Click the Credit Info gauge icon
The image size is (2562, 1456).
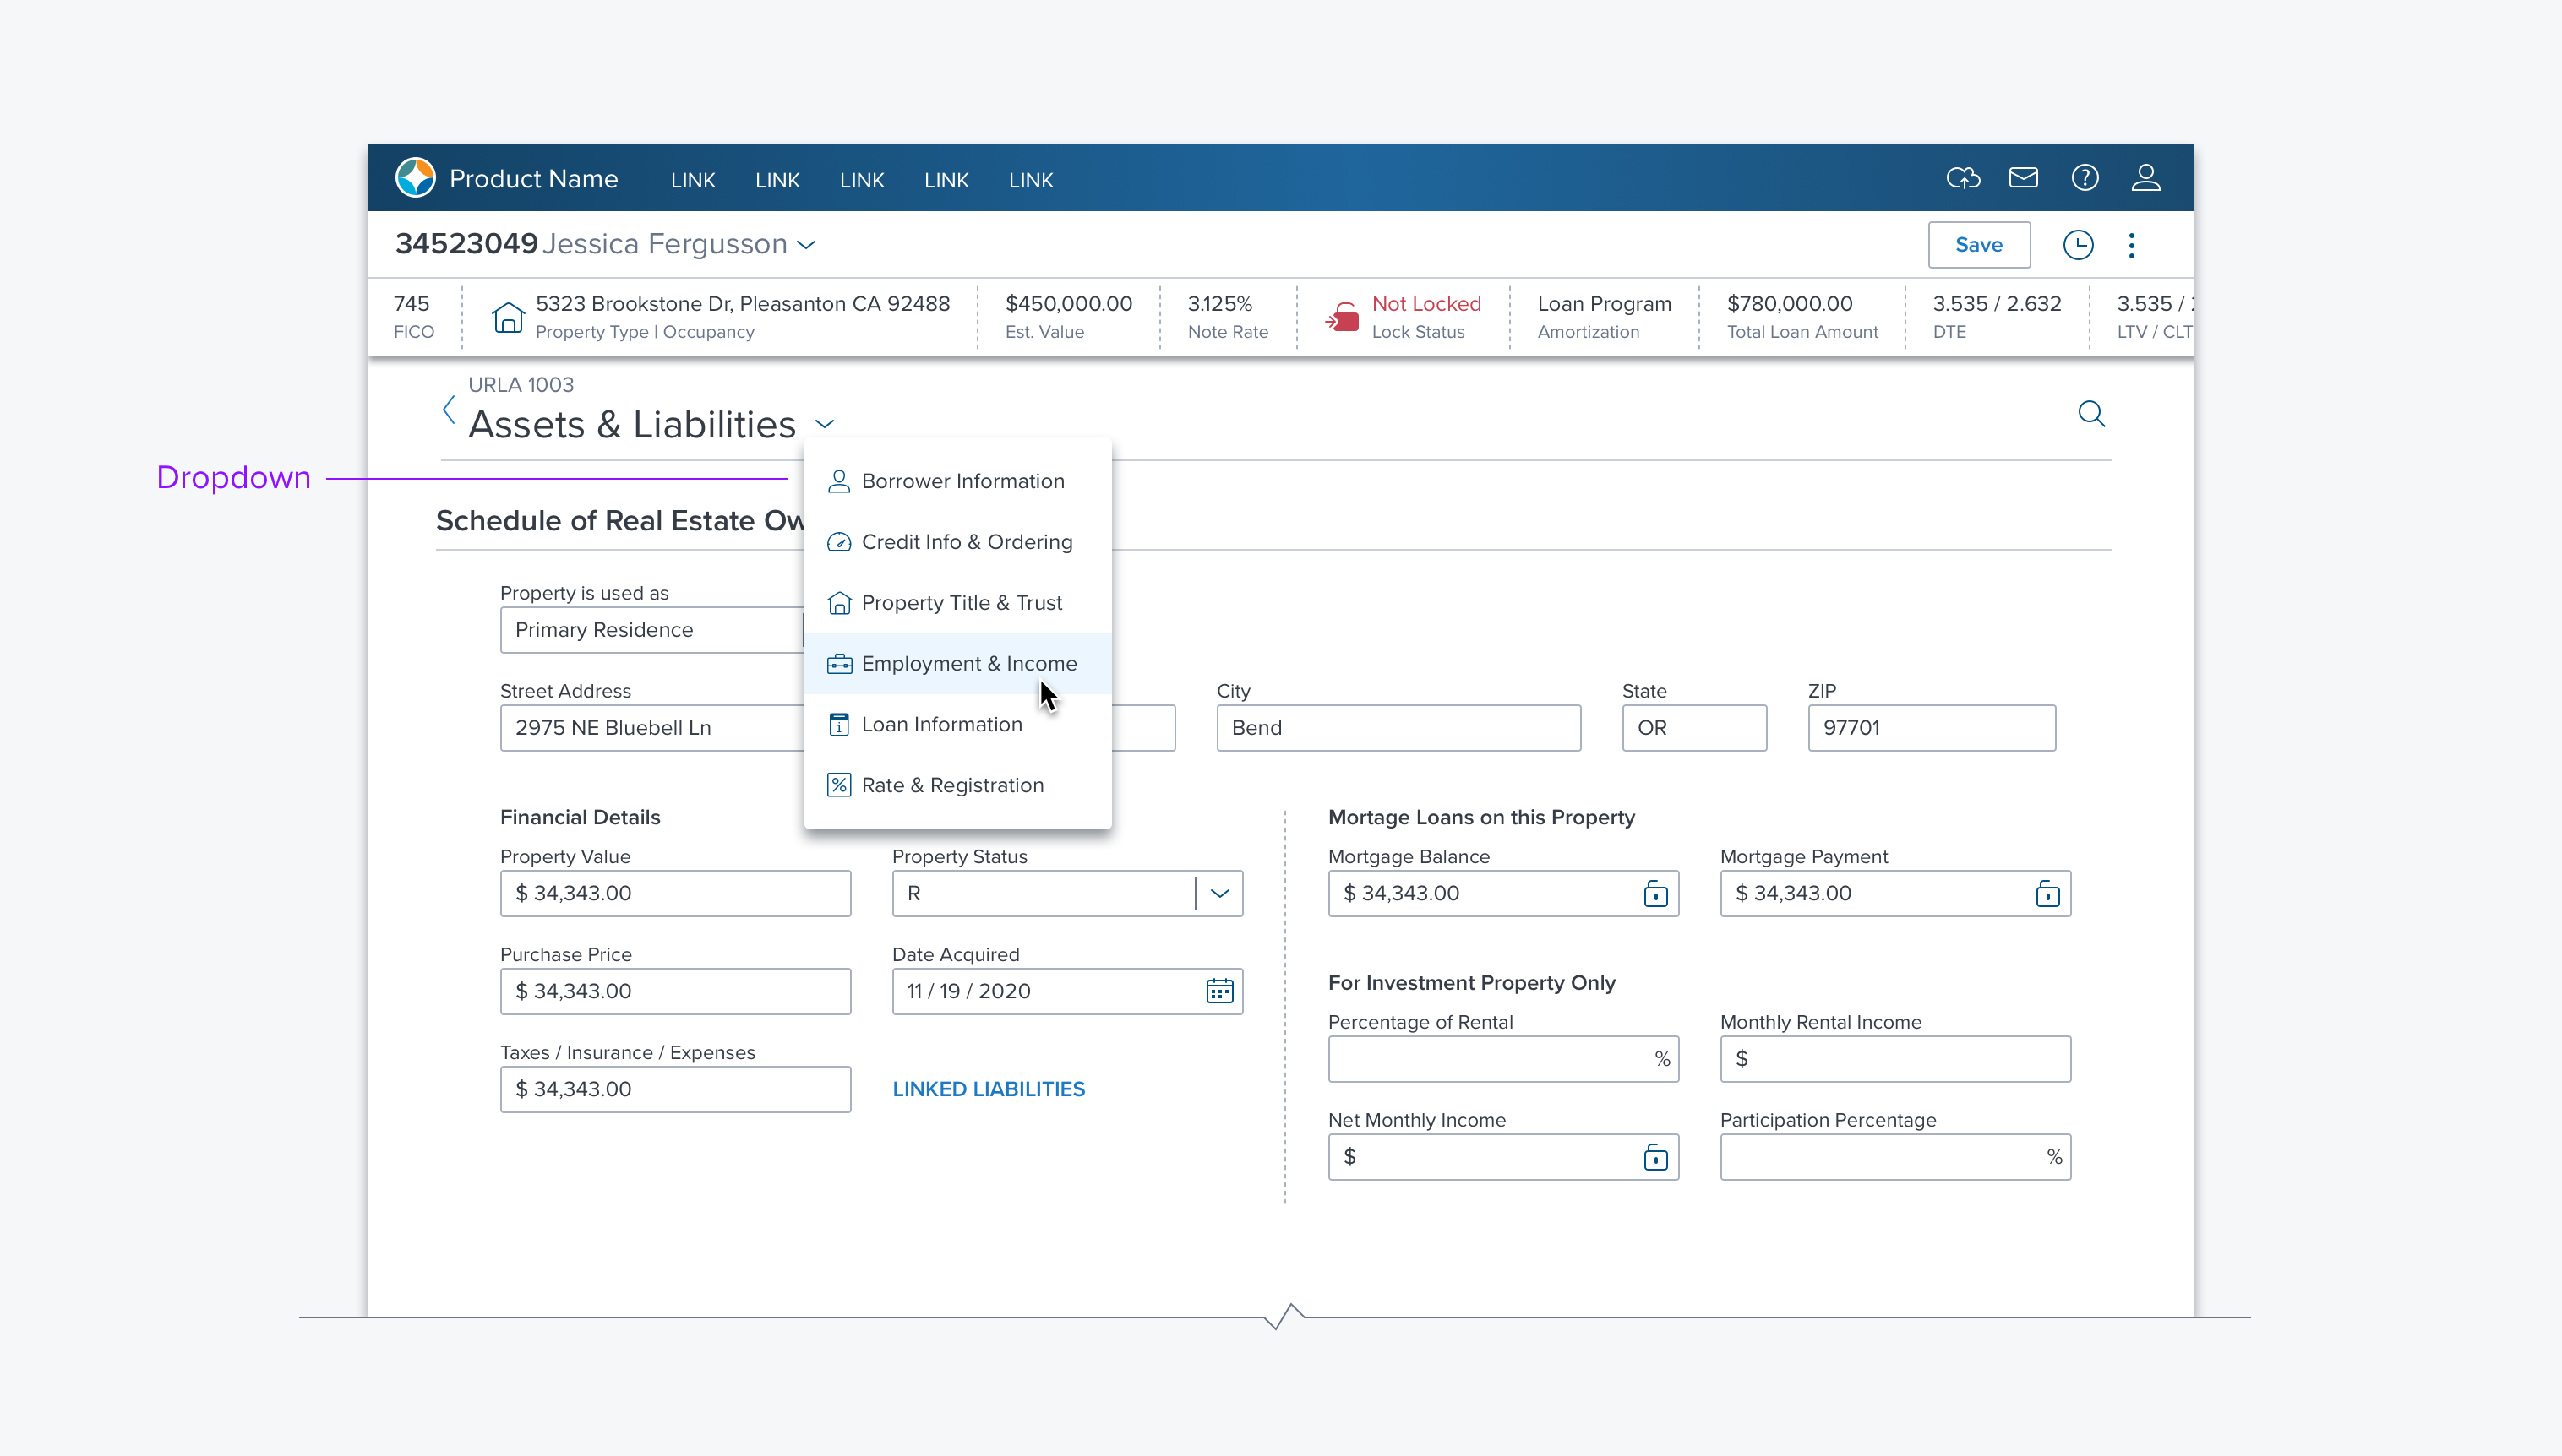838,542
